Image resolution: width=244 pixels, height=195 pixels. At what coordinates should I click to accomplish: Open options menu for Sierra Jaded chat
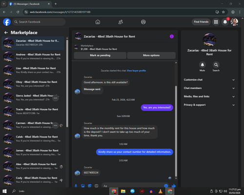coord(56,98)
